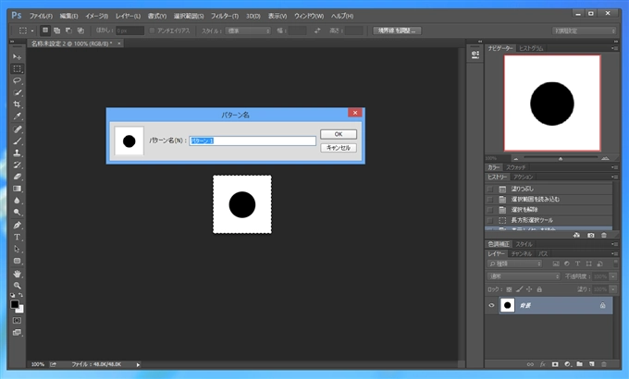Select the Clone Stamp tool
The height and width of the screenshot is (379, 629).
pos(17,153)
